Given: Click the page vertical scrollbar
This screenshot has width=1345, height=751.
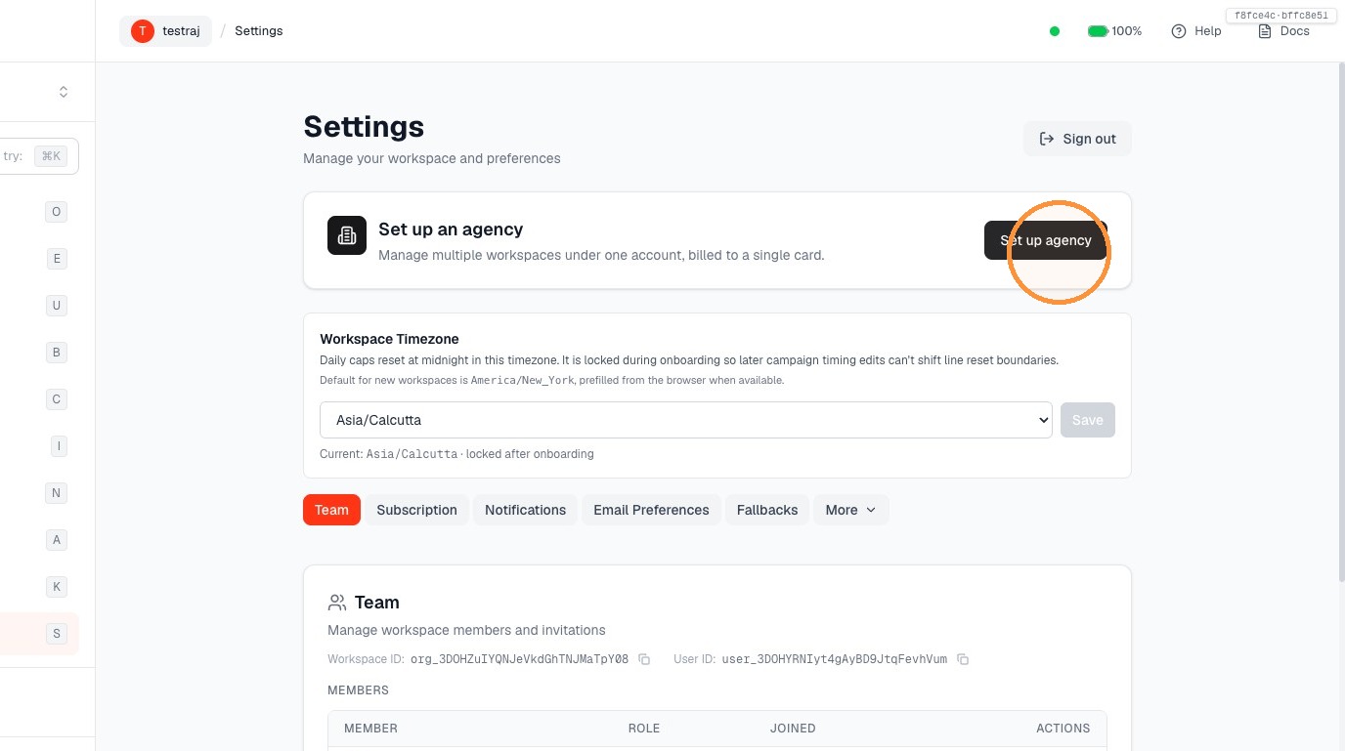Looking at the screenshot, I should (1338, 322).
